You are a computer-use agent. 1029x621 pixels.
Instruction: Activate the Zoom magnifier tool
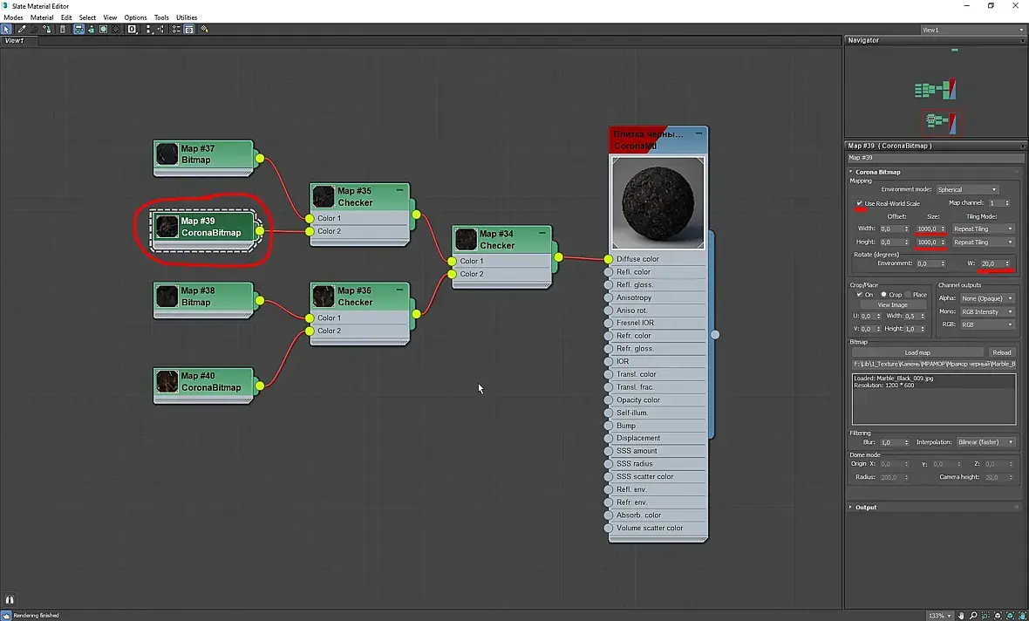[x=973, y=616]
